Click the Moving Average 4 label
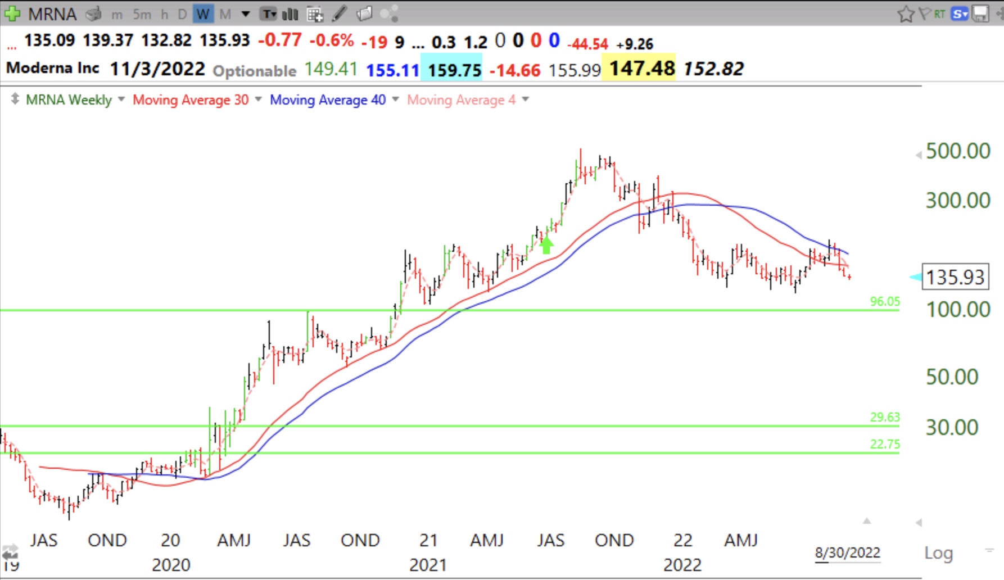Image resolution: width=1004 pixels, height=580 pixels. (462, 99)
